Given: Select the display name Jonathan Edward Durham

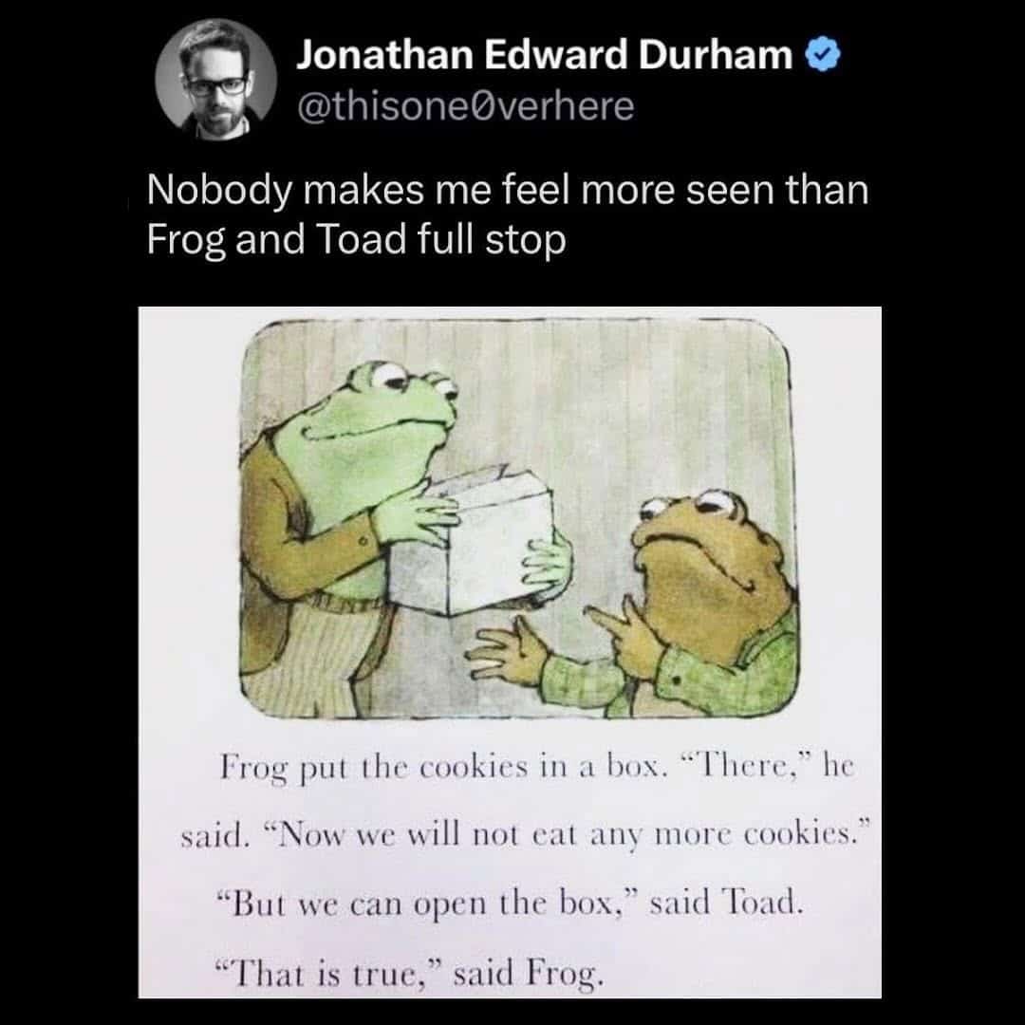Looking at the screenshot, I should (545, 54).
